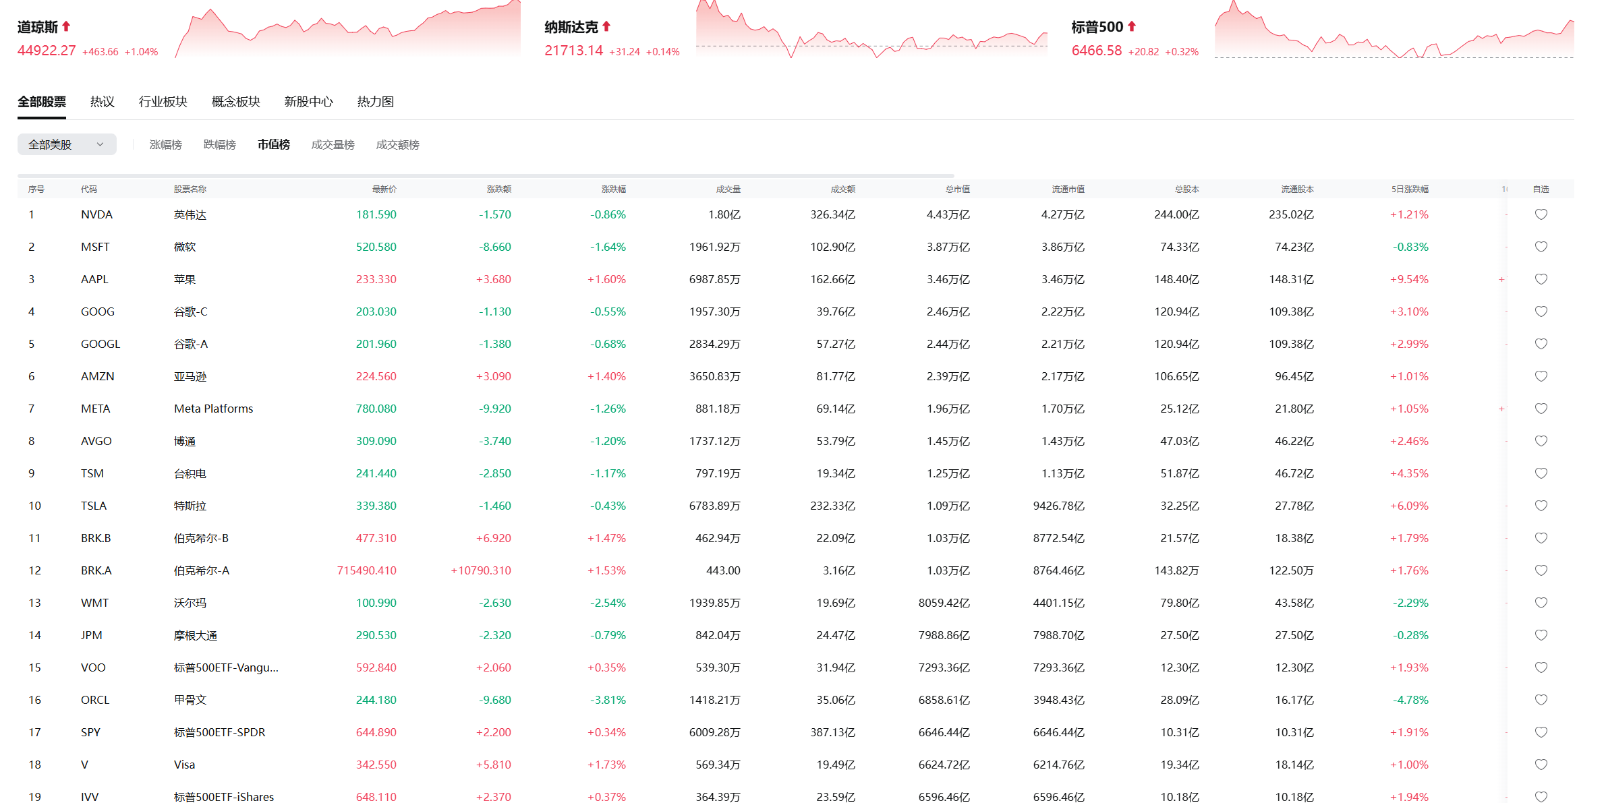This screenshot has height=803, width=1606.
Task: Open 苹果 stock name link
Action: 185,279
